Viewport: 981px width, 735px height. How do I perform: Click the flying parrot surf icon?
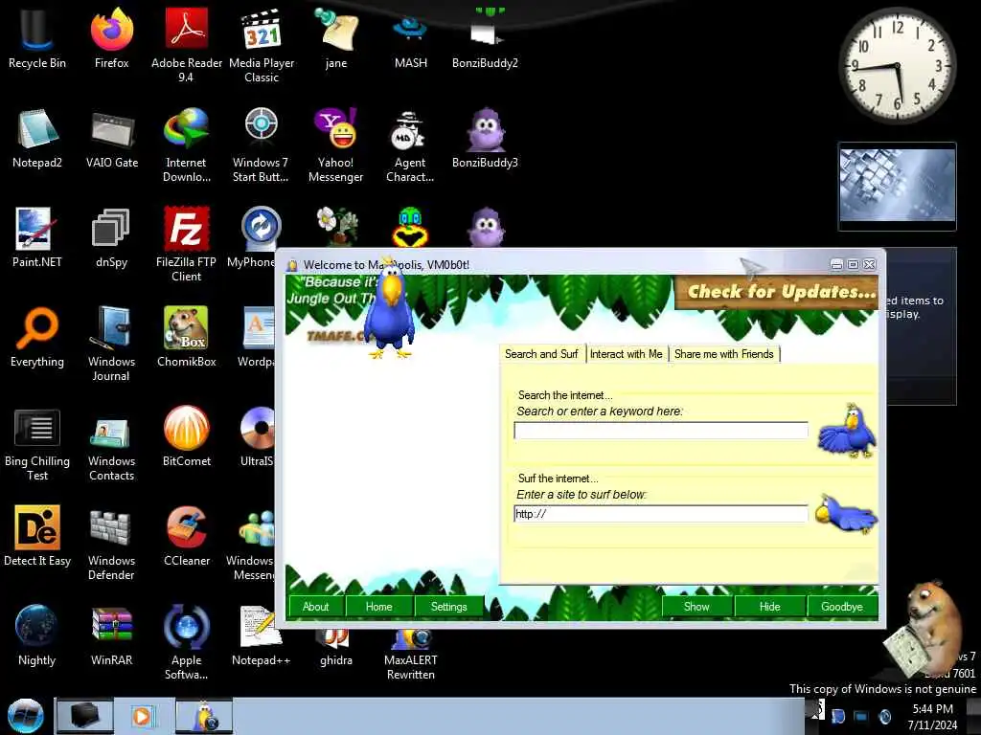coord(847,514)
